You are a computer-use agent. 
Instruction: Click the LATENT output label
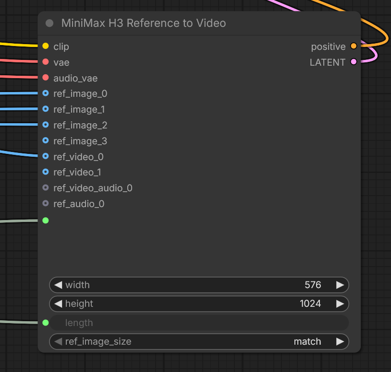tap(328, 62)
